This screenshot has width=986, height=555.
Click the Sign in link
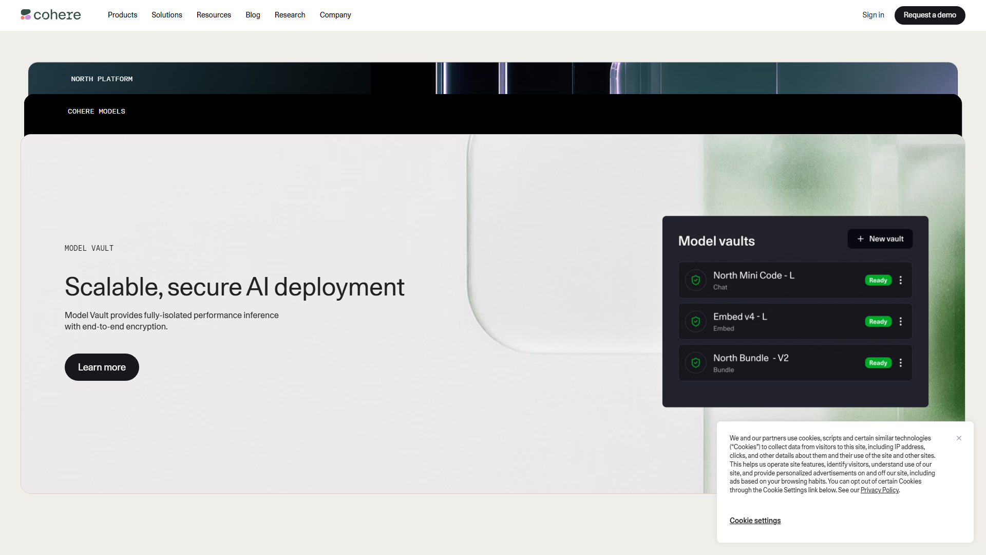(x=873, y=15)
